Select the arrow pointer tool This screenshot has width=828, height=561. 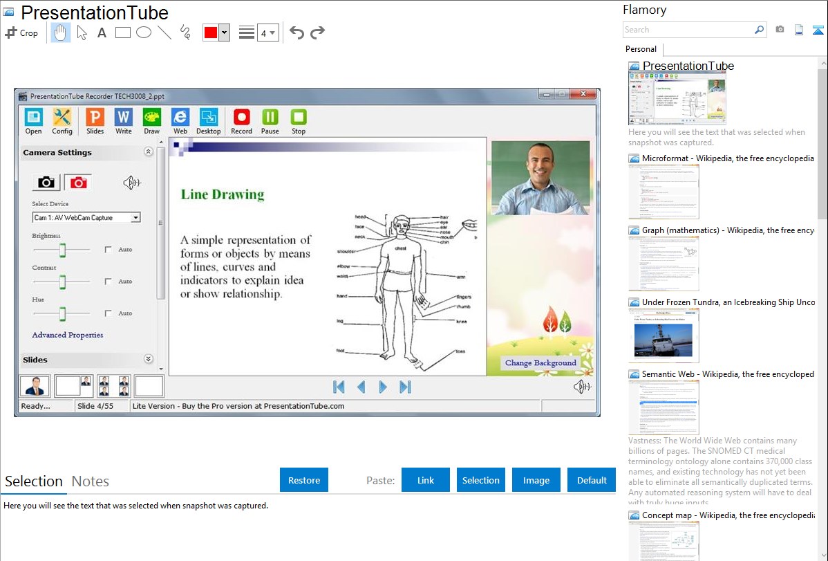[82, 33]
